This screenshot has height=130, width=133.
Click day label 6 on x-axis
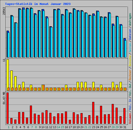[28, 127]
